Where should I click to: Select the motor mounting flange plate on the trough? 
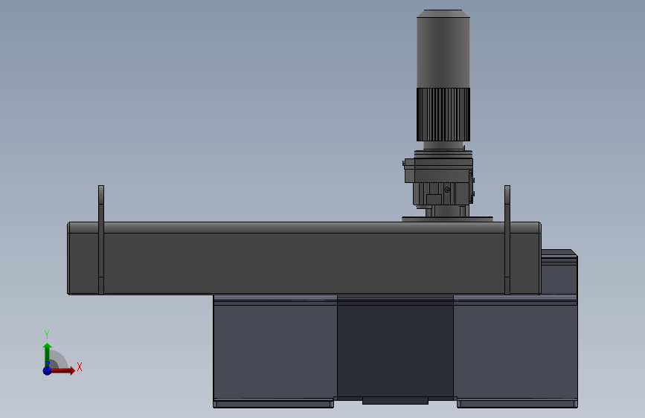(447, 219)
